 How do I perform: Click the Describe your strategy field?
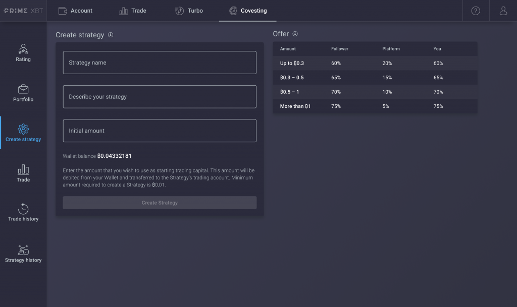click(x=160, y=96)
